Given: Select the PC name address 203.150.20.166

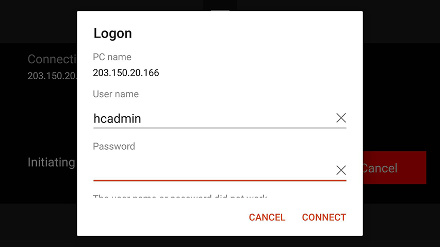Looking at the screenshot, I should pos(126,73).
